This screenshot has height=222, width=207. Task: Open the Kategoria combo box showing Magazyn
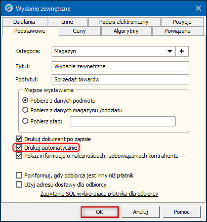pyautogui.click(x=113, y=51)
